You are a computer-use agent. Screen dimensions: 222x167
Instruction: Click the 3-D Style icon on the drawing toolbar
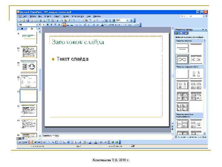pos(116,142)
